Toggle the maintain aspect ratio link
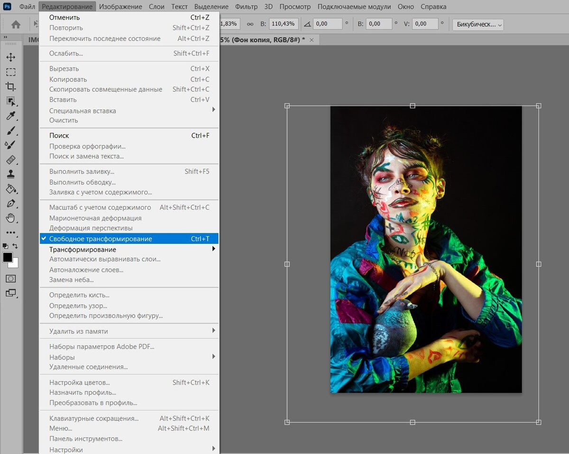This screenshot has height=454, width=569. point(250,24)
